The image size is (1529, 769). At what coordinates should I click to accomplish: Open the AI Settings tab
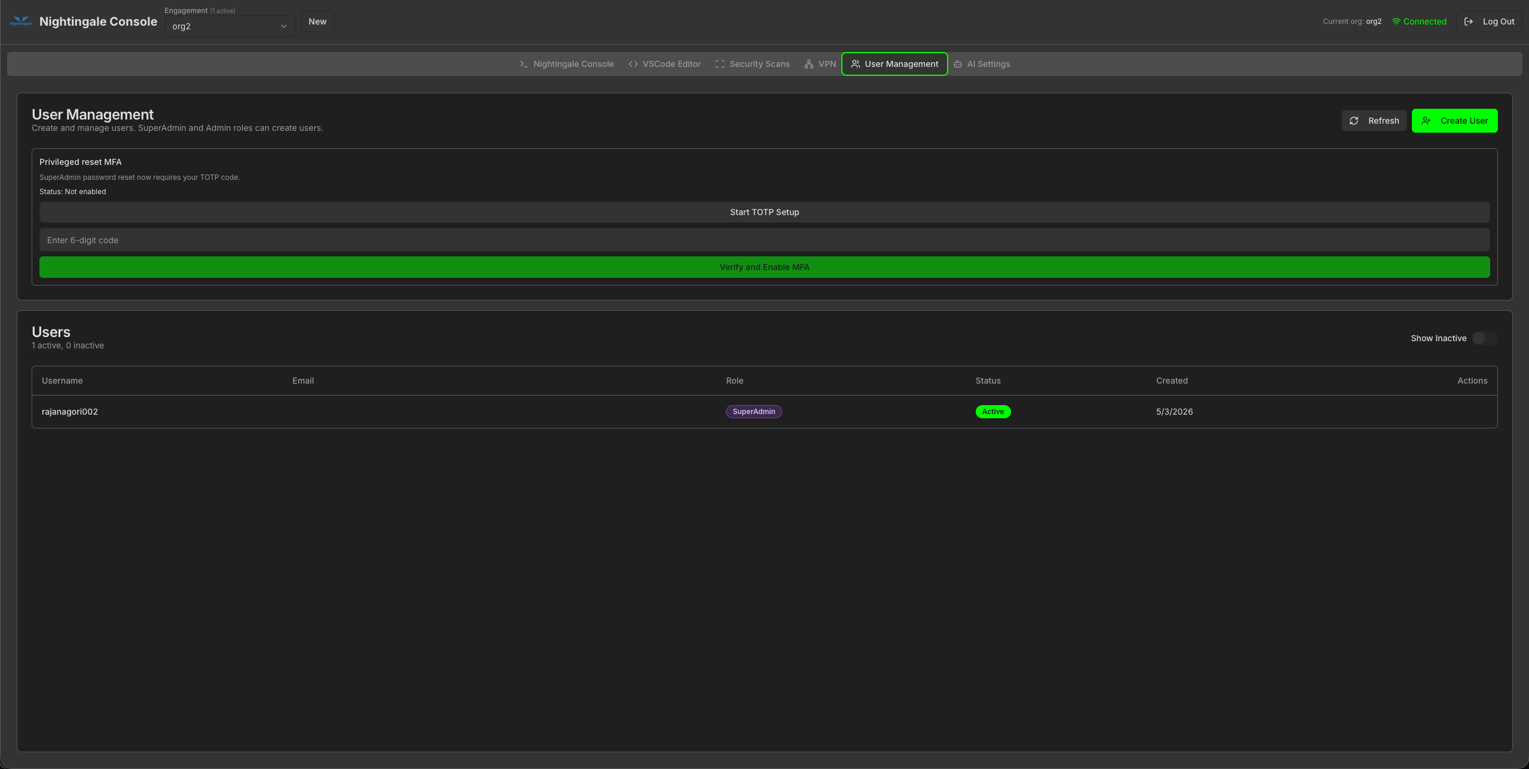tap(982, 64)
